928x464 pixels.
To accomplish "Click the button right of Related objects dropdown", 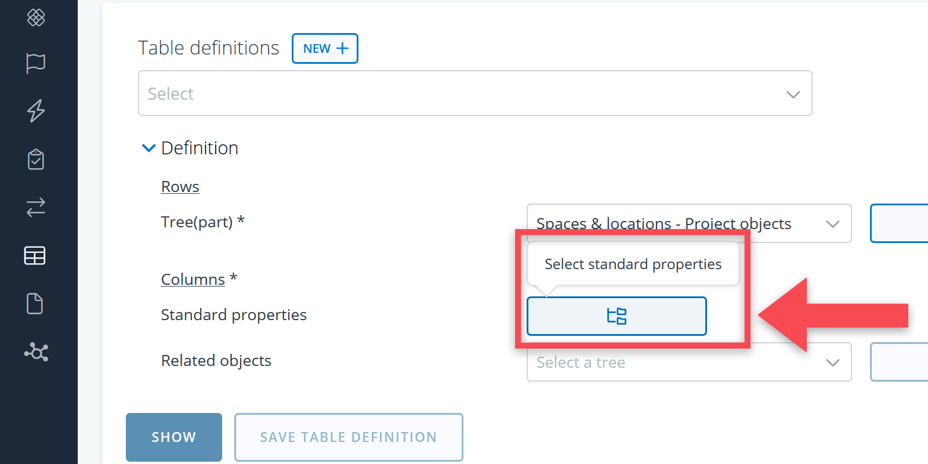I will (899, 362).
